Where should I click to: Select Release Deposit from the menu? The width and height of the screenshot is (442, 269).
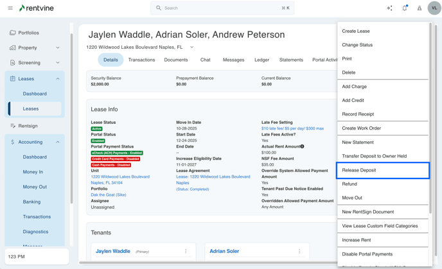coord(382,170)
